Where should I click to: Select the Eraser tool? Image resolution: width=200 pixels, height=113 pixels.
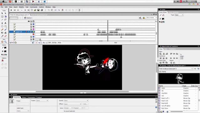[x=6, y=36]
